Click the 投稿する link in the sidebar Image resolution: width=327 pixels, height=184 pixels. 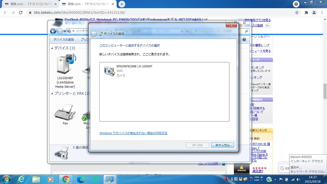point(259,109)
